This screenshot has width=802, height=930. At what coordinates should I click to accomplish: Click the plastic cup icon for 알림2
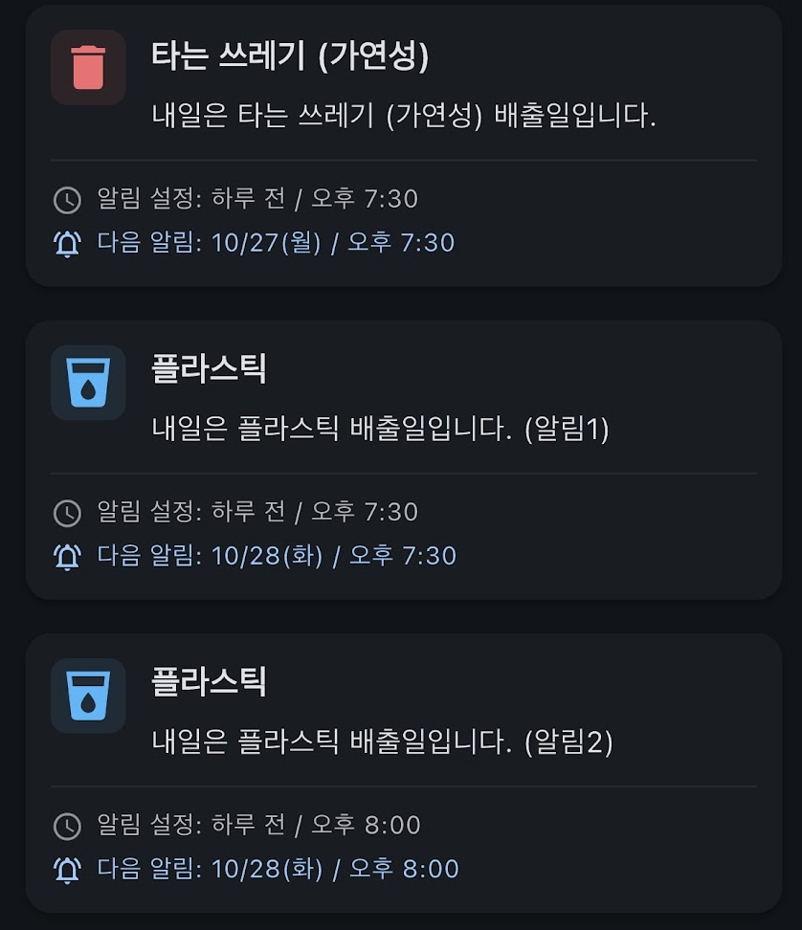(88, 695)
